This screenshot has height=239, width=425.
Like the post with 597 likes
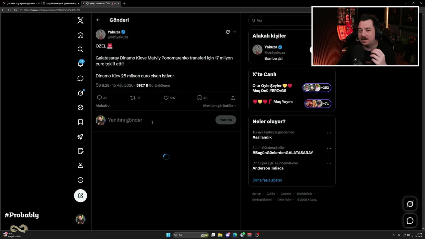point(169,98)
